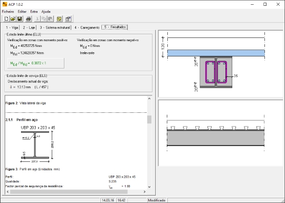The image size is (285, 203).
Task: Create a new file with toolbar icon
Action: (x=6, y=18)
